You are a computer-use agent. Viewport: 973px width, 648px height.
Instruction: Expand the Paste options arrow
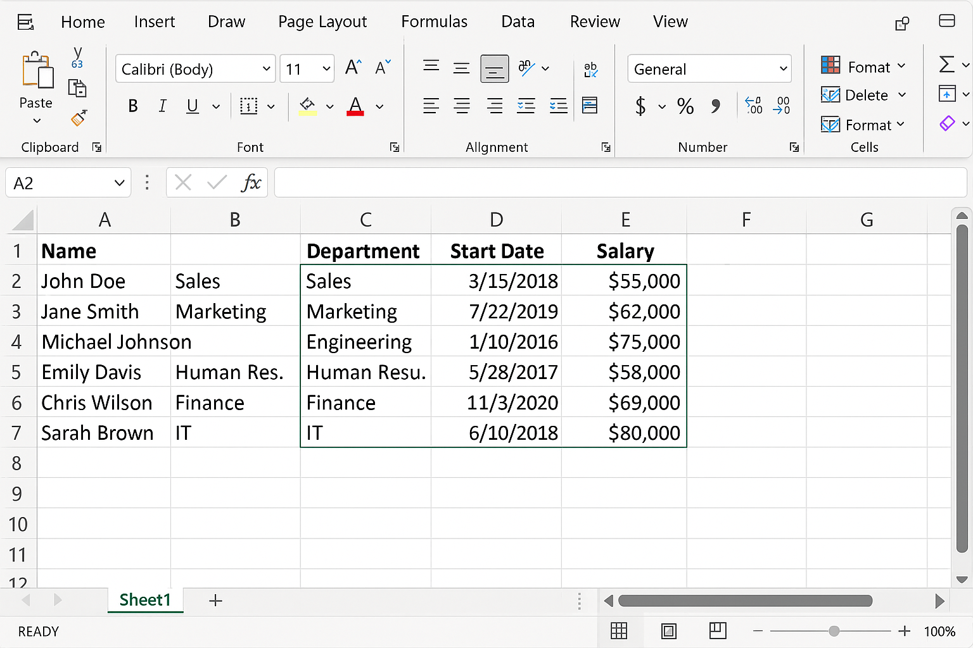pos(37,121)
